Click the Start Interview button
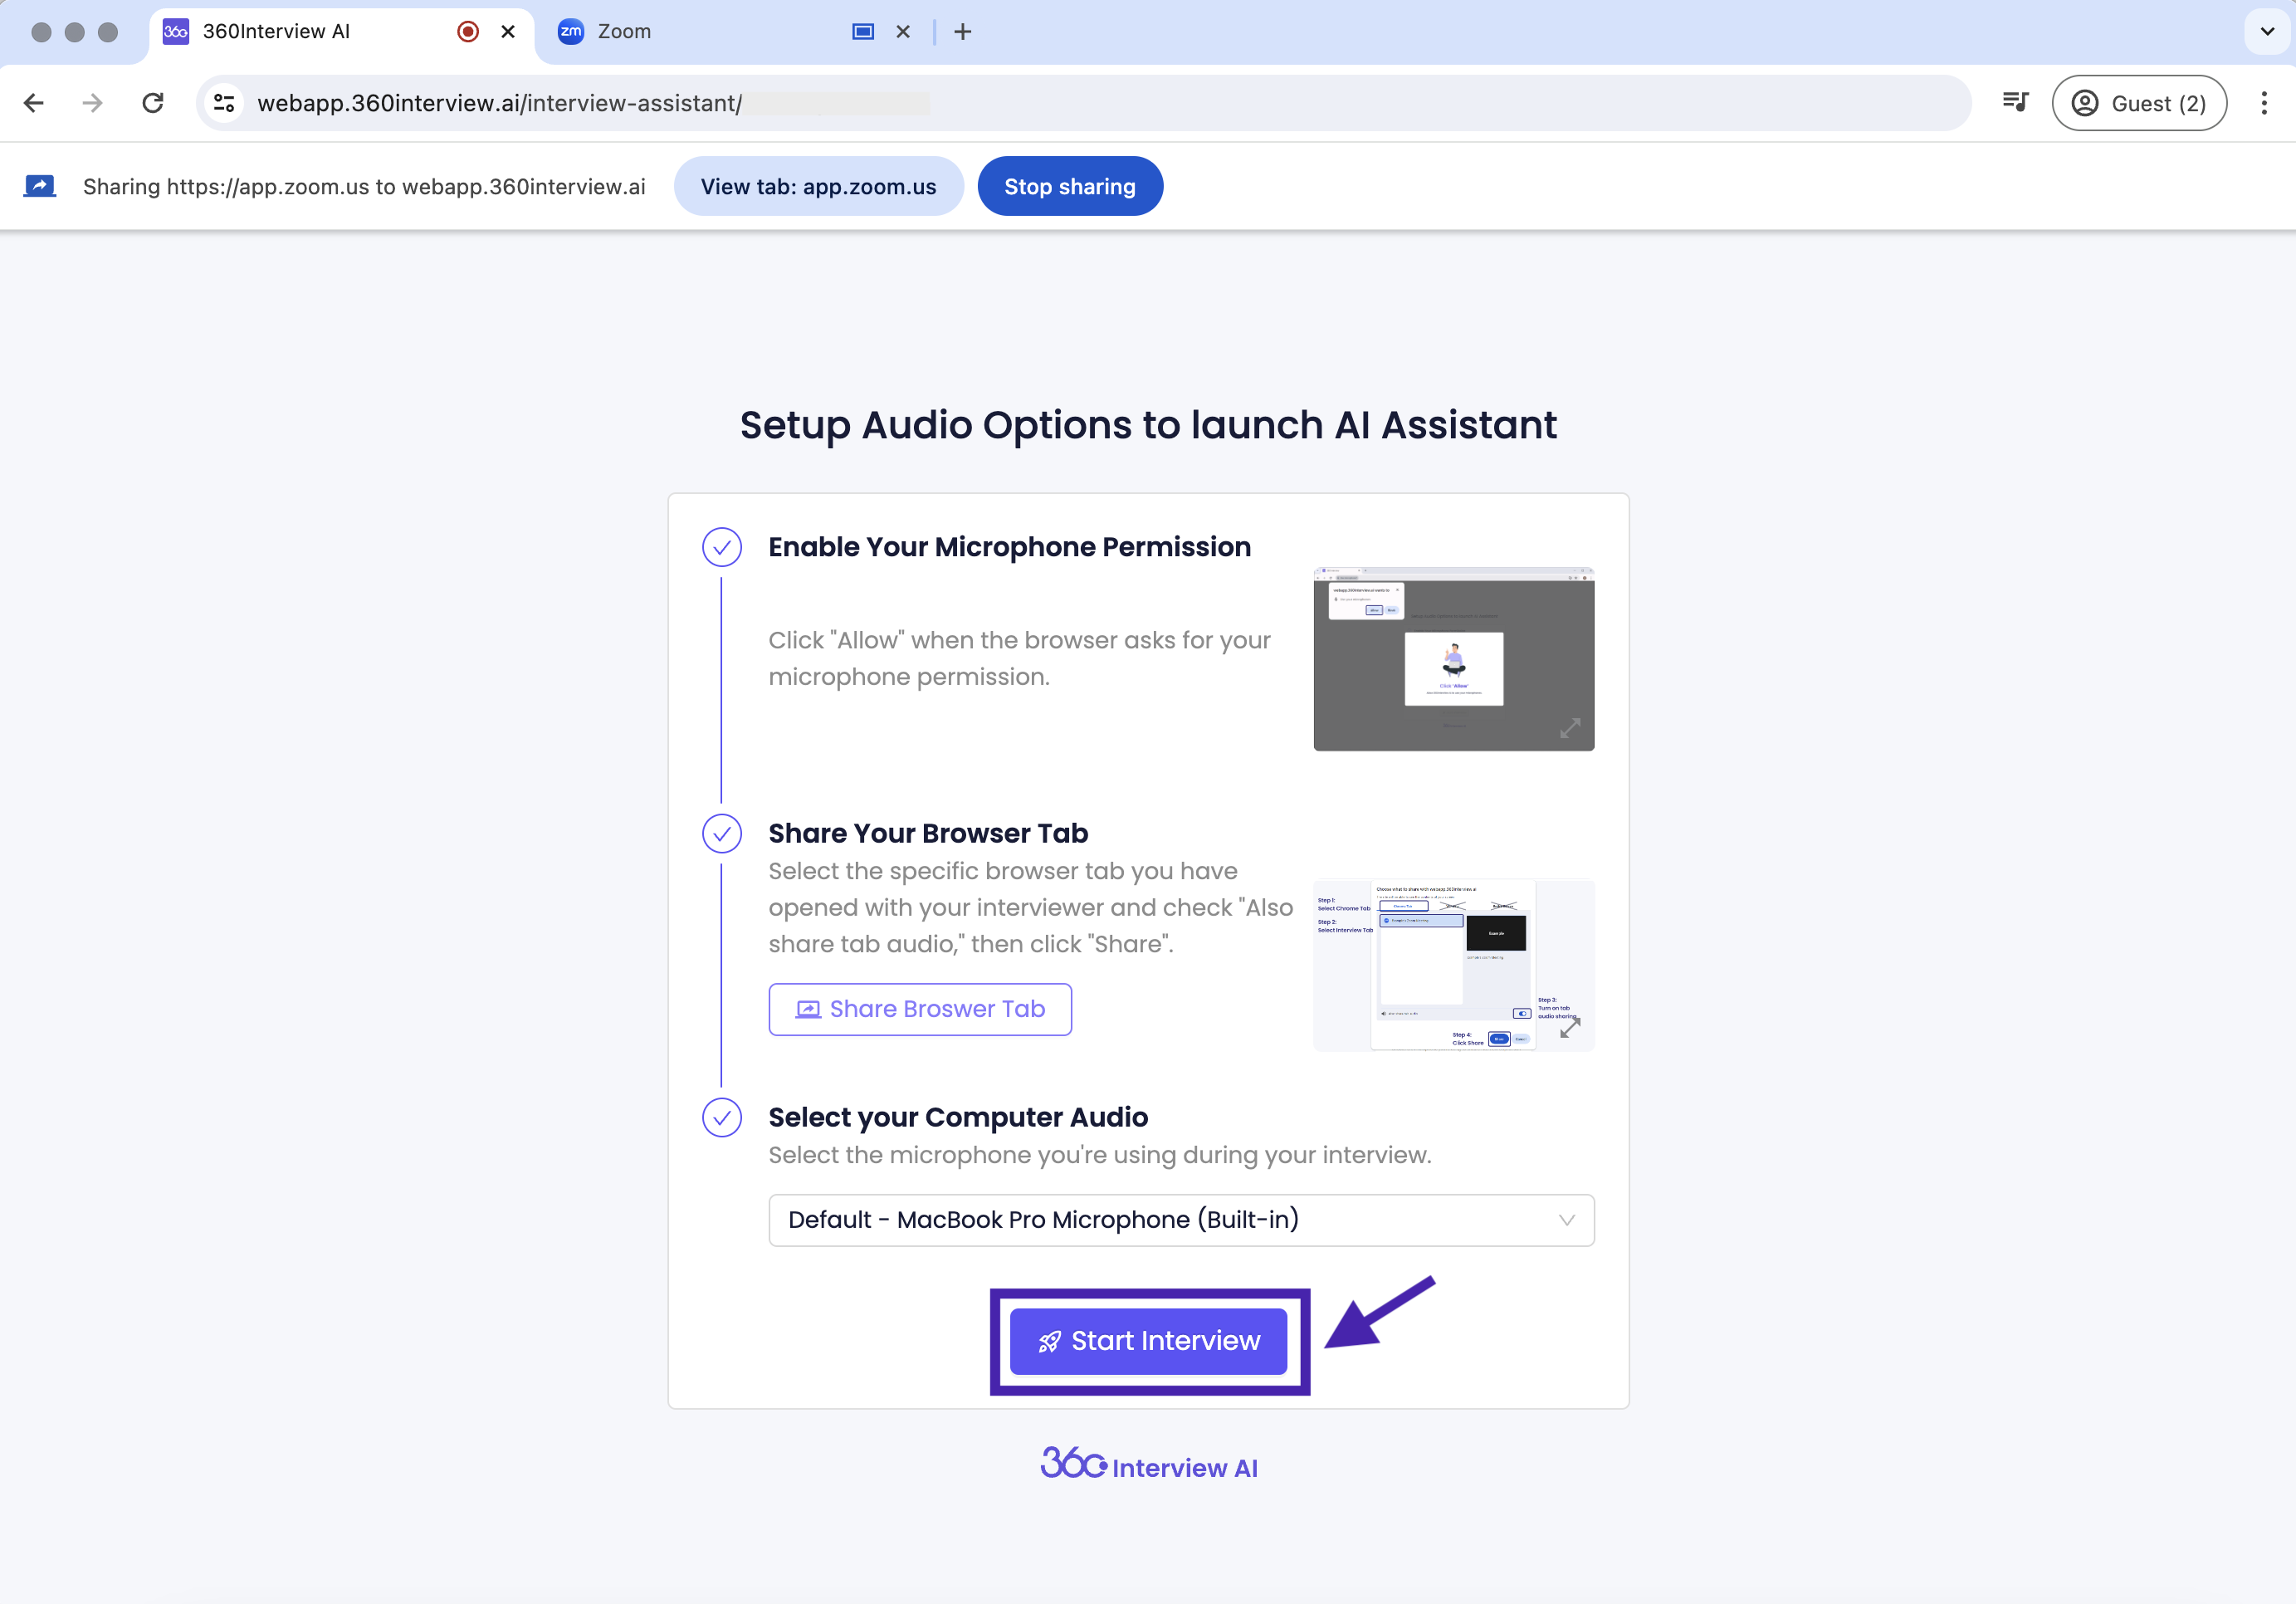Screen dimensions: 2296x1604 [1148, 1341]
